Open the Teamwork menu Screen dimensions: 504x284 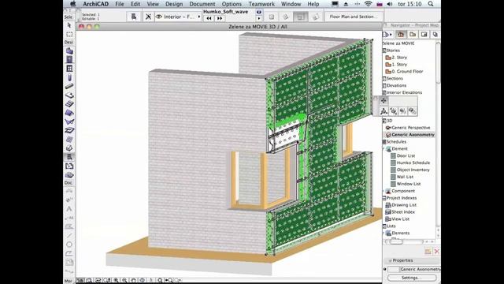(261, 4)
